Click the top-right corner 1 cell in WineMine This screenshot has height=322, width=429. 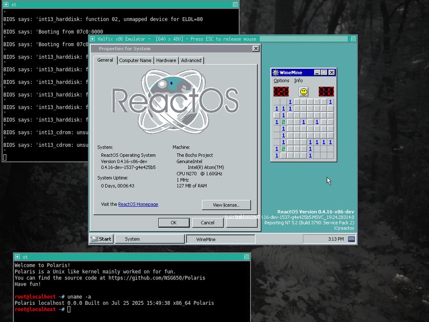330,102
